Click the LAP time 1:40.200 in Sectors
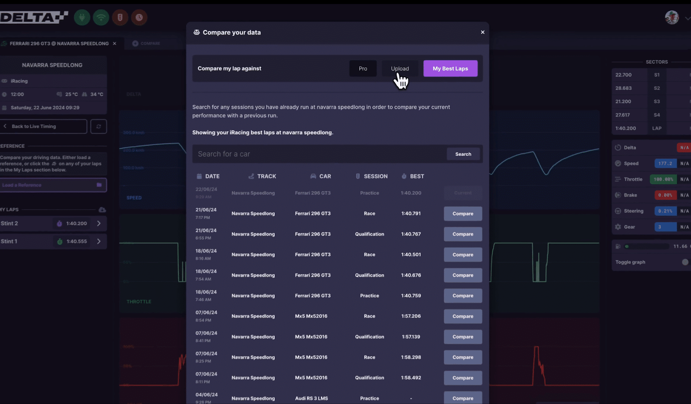This screenshot has height=404, width=691. (625, 128)
